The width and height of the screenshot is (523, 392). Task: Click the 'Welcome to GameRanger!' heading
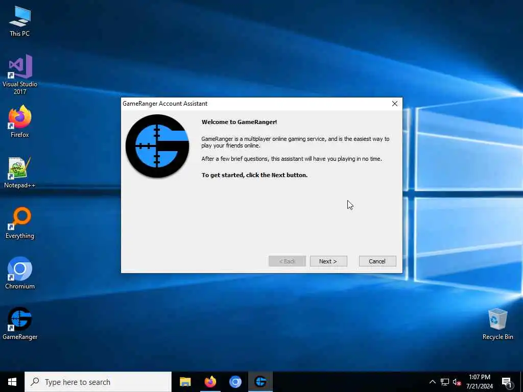(239, 122)
